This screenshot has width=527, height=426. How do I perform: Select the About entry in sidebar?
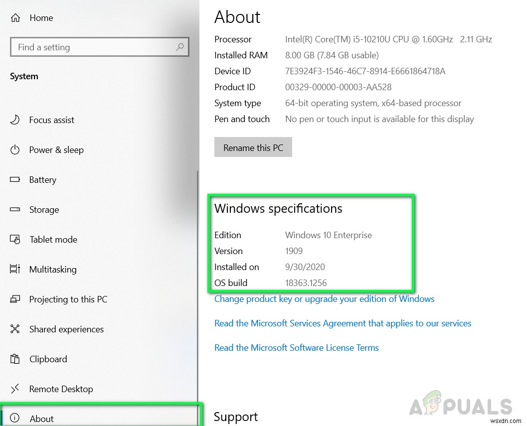[x=42, y=419]
